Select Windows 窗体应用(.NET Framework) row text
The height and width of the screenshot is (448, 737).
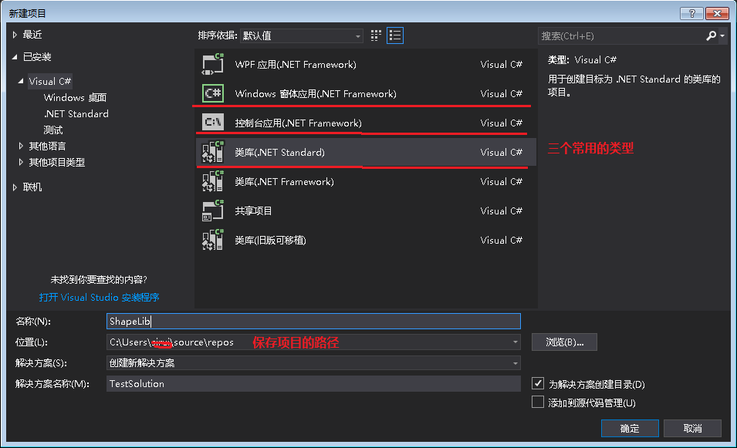(x=316, y=93)
